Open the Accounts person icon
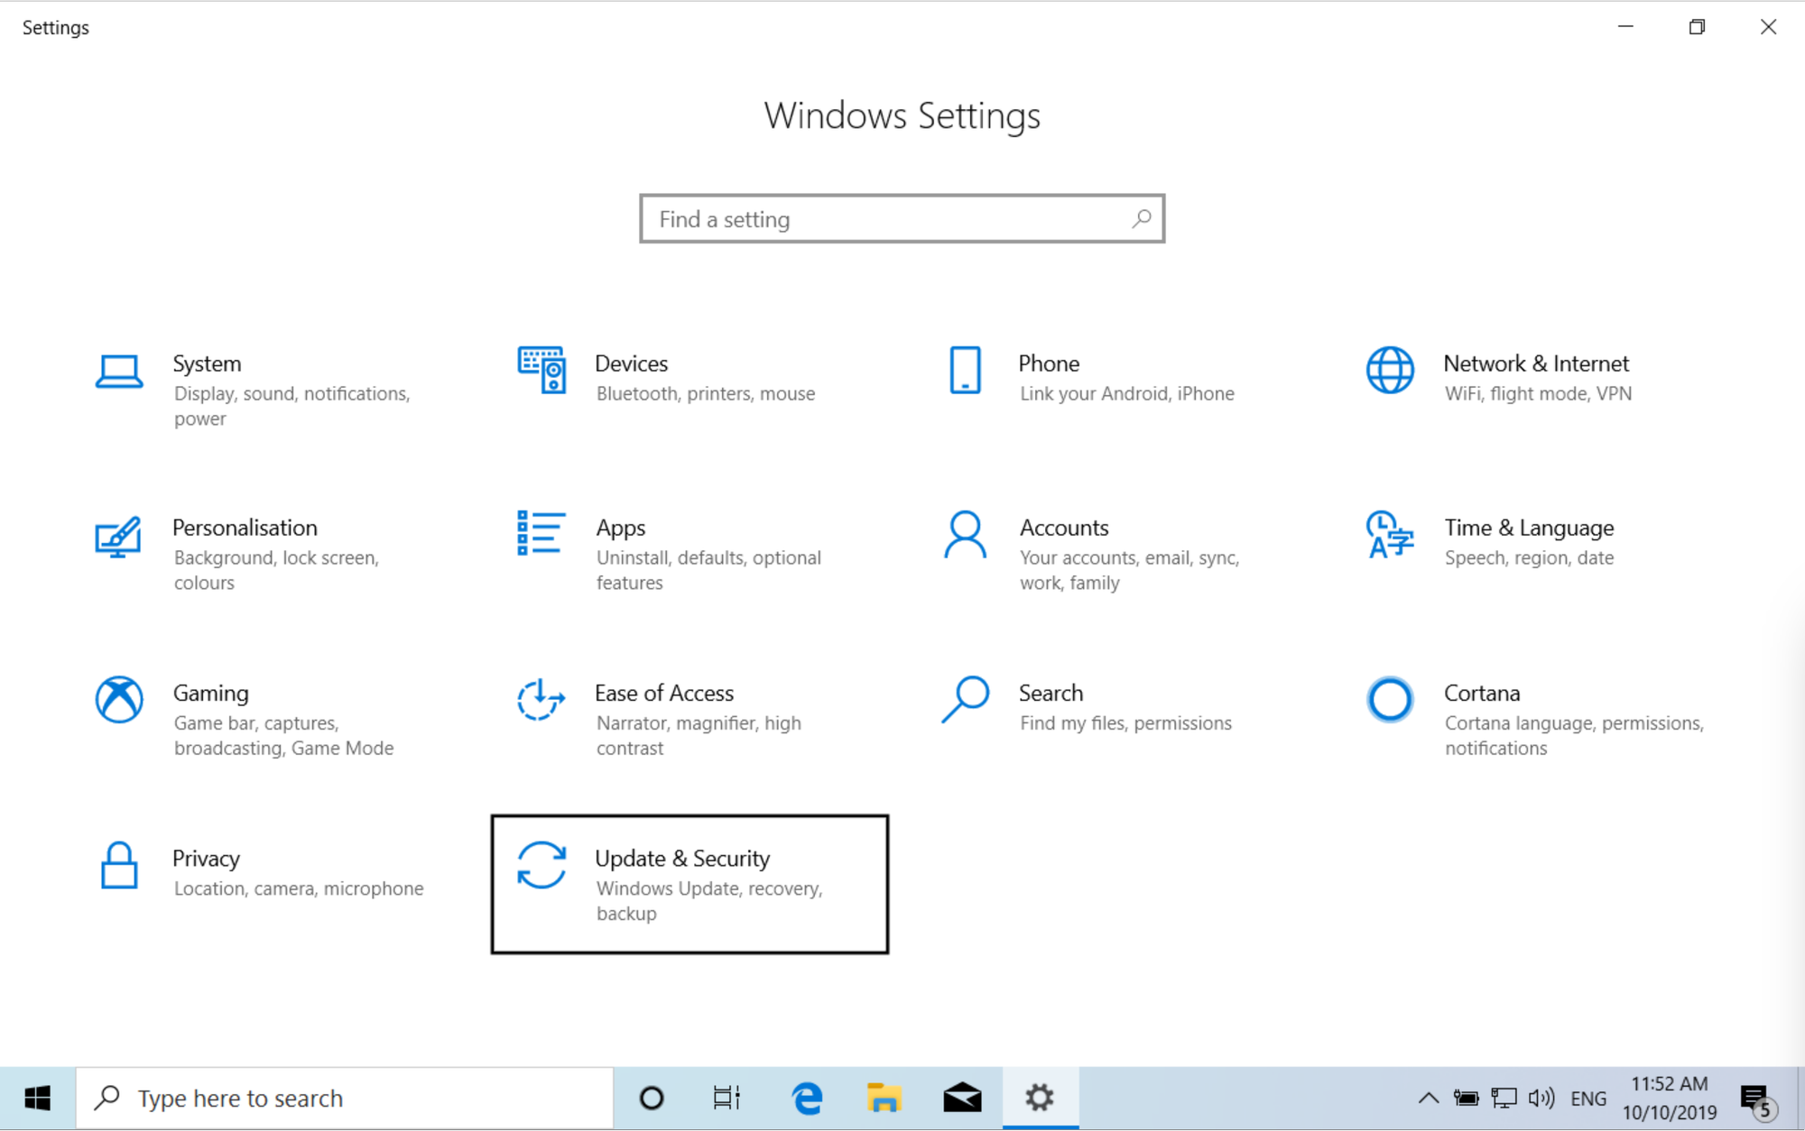 [965, 535]
